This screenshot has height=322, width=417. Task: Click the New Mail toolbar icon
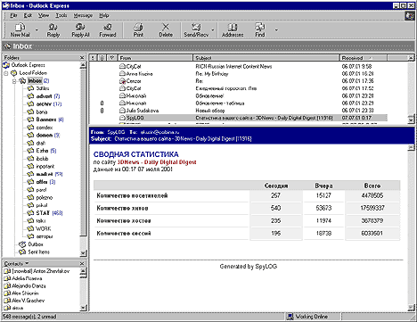pos(20,30)
